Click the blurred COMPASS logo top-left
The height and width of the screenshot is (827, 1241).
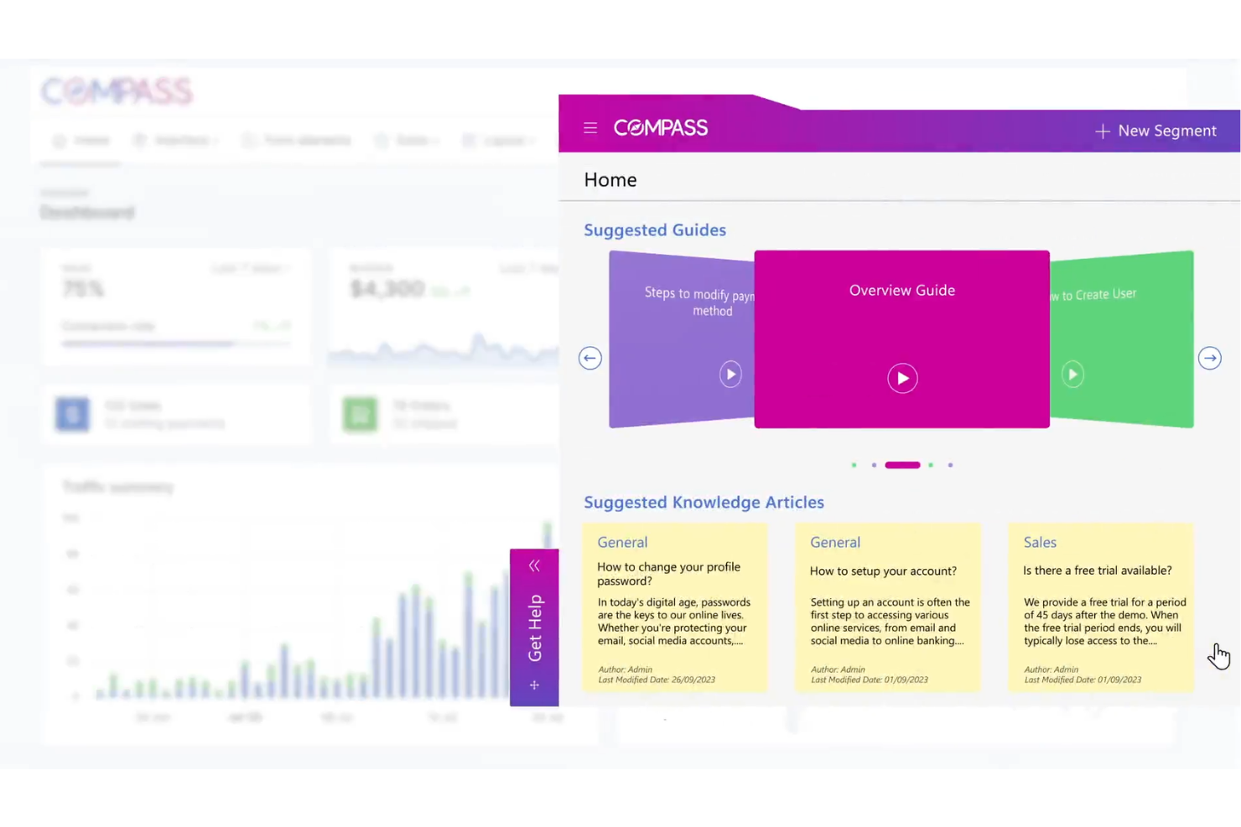click(x=117, y=90)
